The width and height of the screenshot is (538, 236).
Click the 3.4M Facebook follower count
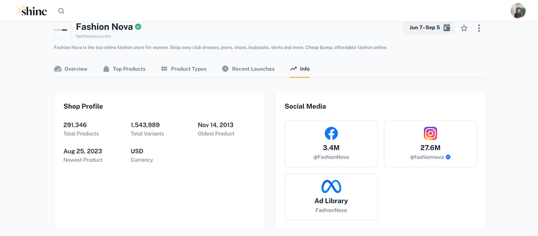(x=331, y=148)
